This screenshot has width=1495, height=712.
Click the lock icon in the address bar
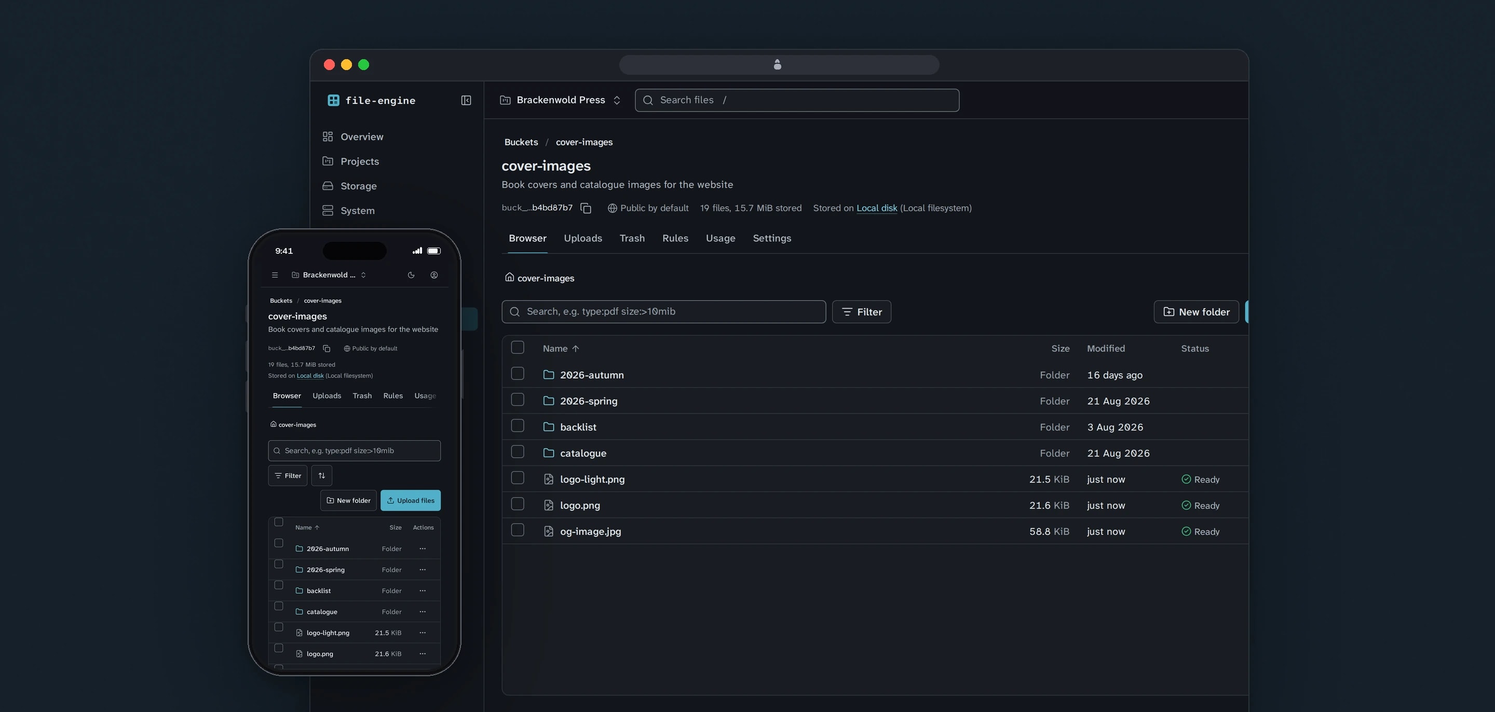tap(778, 64)
